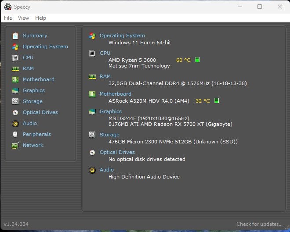Image resolution: width=290 pixels, height=232 pixels.
Task: Click the Windows flag icon beside sidebar Operating System
Action: [x=15, y=46]
